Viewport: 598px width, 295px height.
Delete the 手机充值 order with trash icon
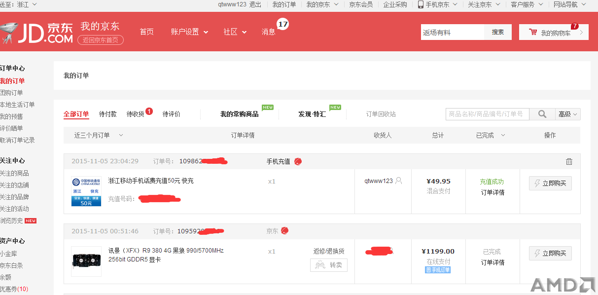[569, 161]
